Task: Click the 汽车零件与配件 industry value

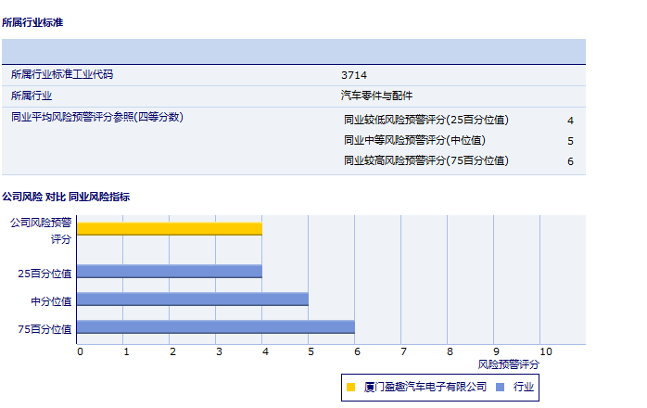Action: pyautogui.click(x=377, y=96)
